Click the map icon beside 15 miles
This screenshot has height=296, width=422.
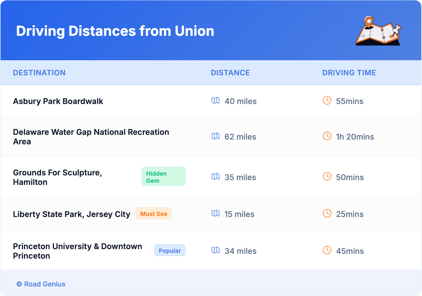tap(215, 214)
